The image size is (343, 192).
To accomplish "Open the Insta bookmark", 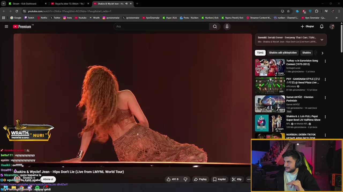I will [68, 18].
